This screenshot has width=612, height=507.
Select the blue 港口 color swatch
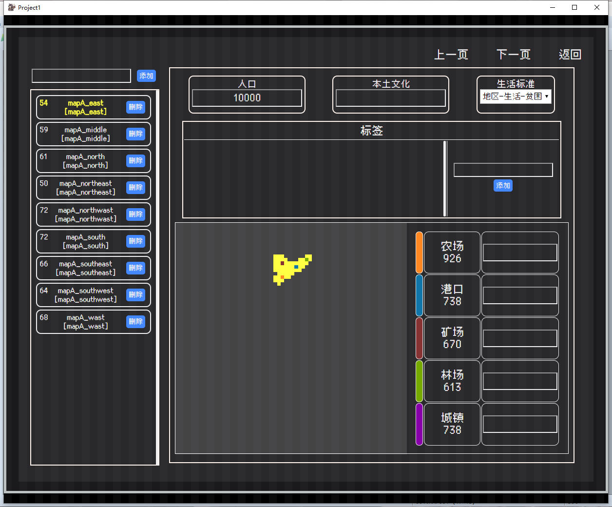419,295
